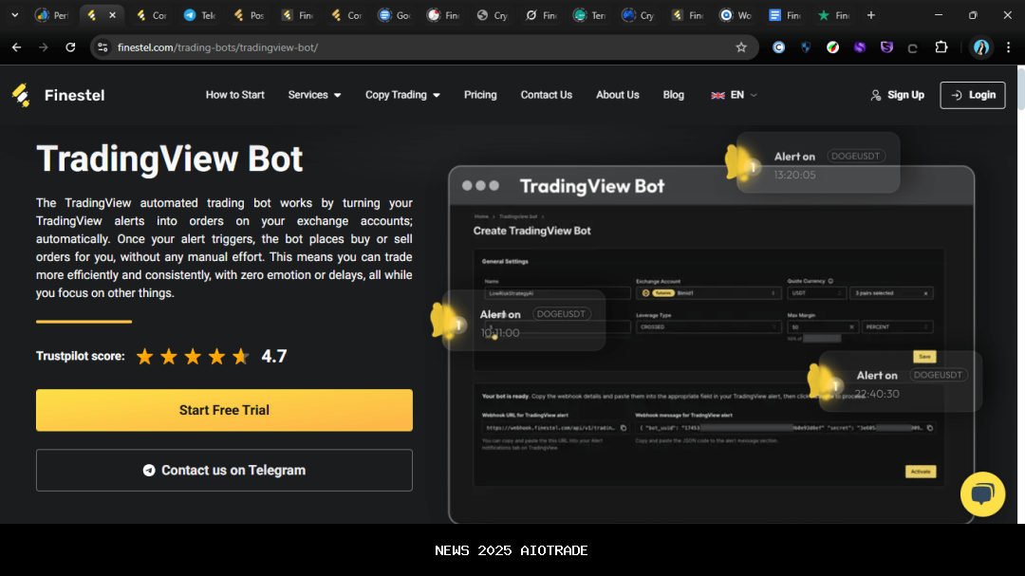Image resolution: width=1025 pixels, height=576 pixels.
Task: Click the Finestel logo in header
Action: pyautogui.click(x=59, y=95)
